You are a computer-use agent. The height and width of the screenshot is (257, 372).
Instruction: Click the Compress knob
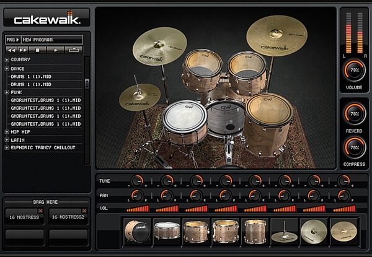tap(354, 147)
